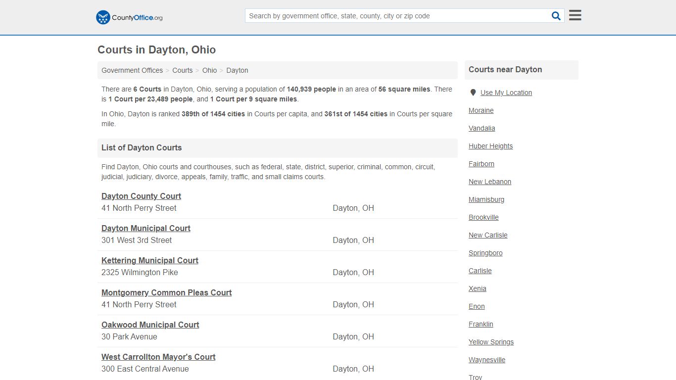
Task: View courts near Vandalia
Action: pos(482,128)
